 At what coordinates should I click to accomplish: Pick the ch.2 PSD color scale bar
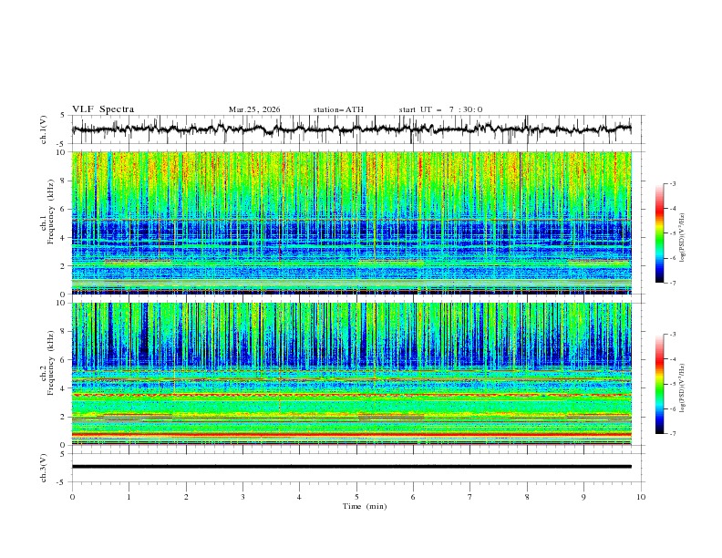pos(659,384)
